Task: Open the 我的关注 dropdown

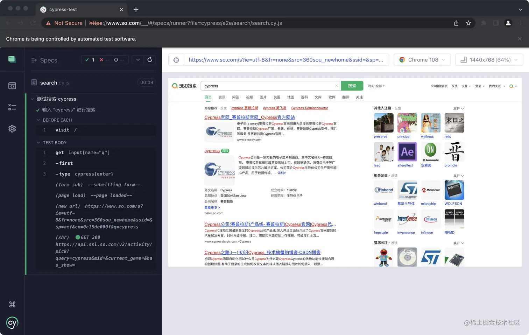Action: pyautogui.click(x=497, y=86)
